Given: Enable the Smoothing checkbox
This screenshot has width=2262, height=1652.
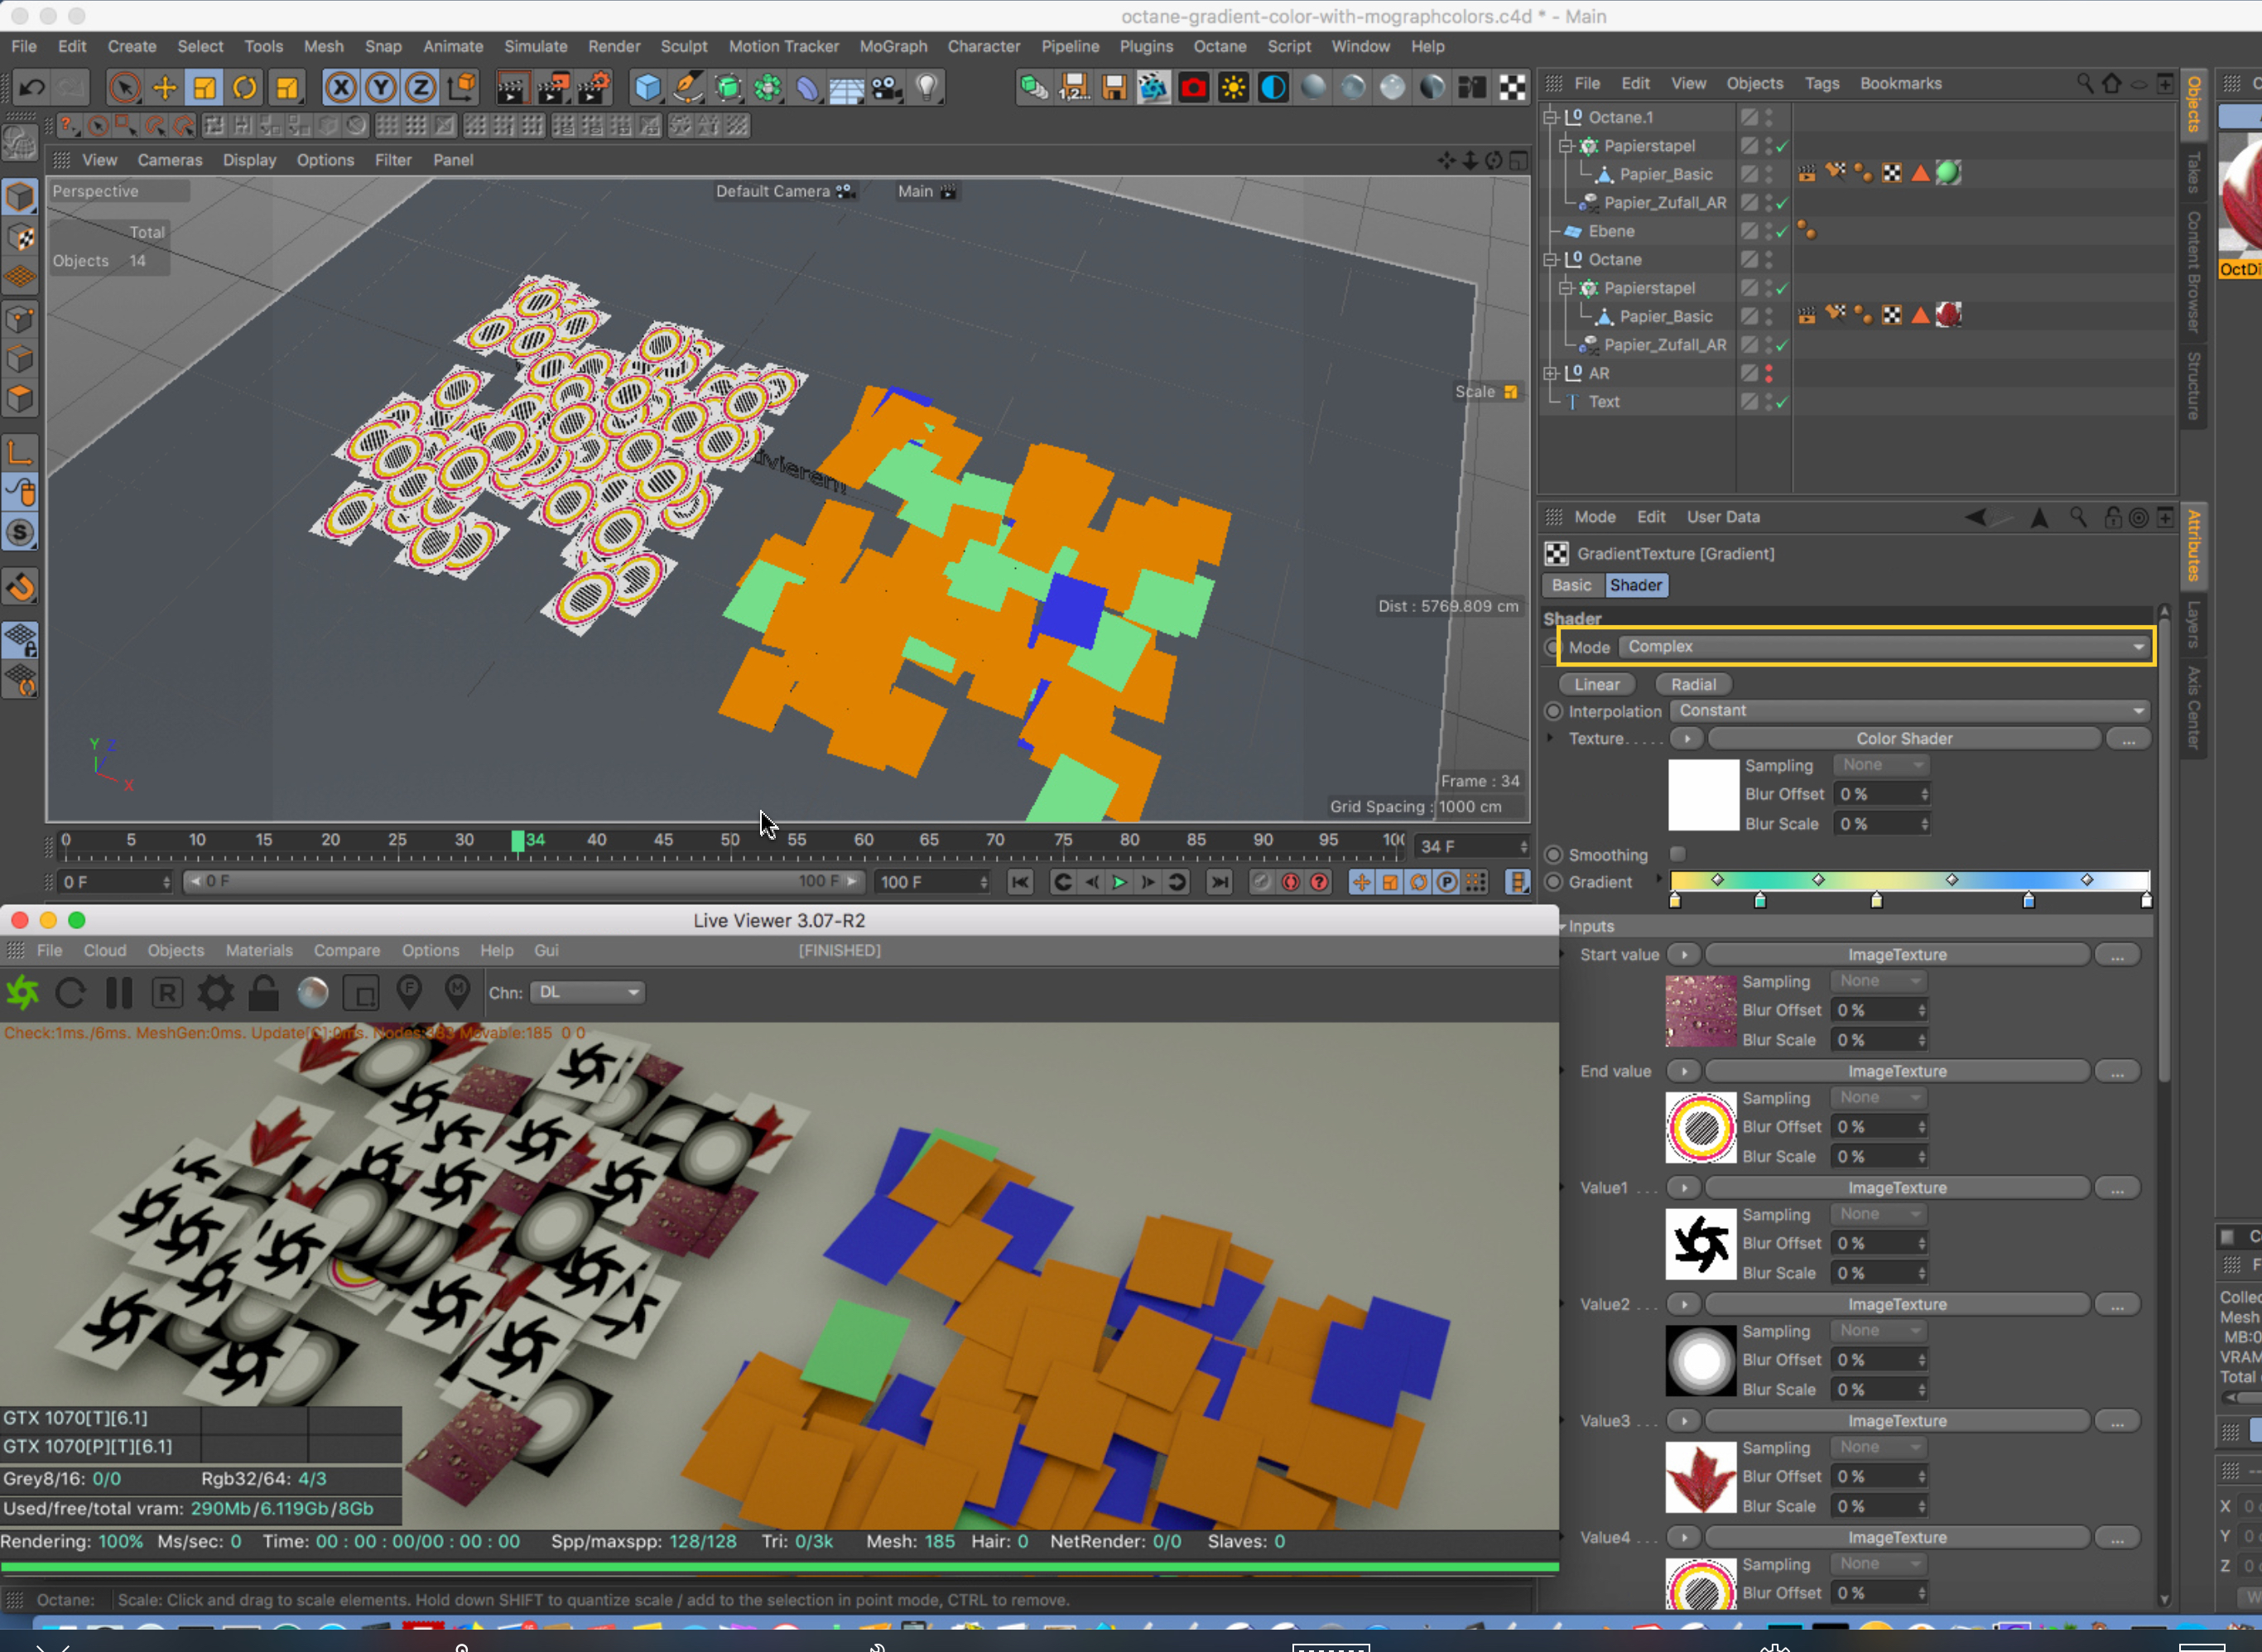Looking at the screenshot, I should tap(1678, 854).
